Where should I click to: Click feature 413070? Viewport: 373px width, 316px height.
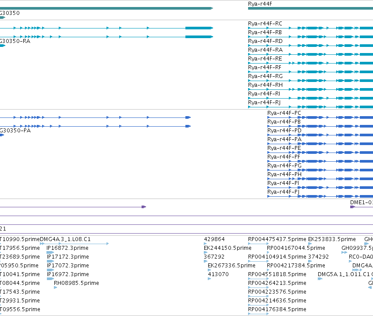click(x=218, y=274)
